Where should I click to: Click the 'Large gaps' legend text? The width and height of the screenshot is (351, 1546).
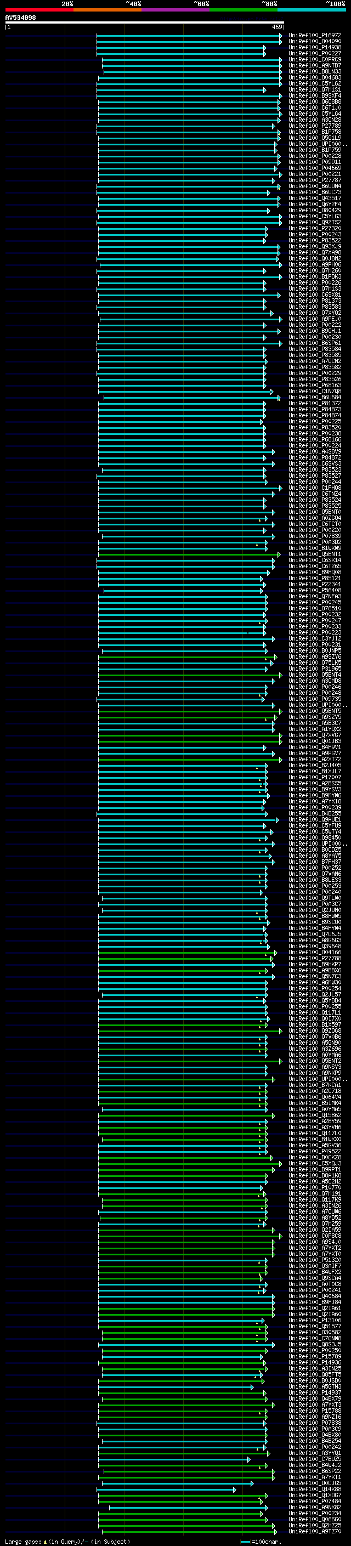coord(23,1542)
